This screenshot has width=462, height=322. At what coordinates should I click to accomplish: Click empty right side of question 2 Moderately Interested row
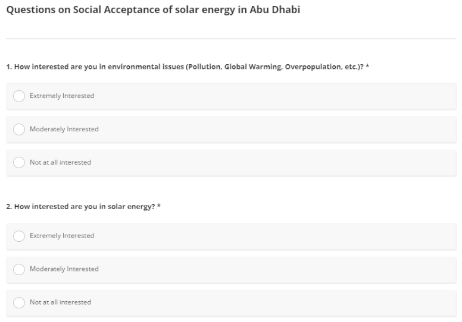pyautogui.click(x=327, y=270)
